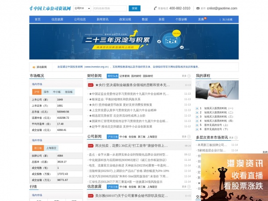The height and width of the screenshot is (201, 268).
Task: Click the play icon beside course 1
Action: click(x=197, y=108)
